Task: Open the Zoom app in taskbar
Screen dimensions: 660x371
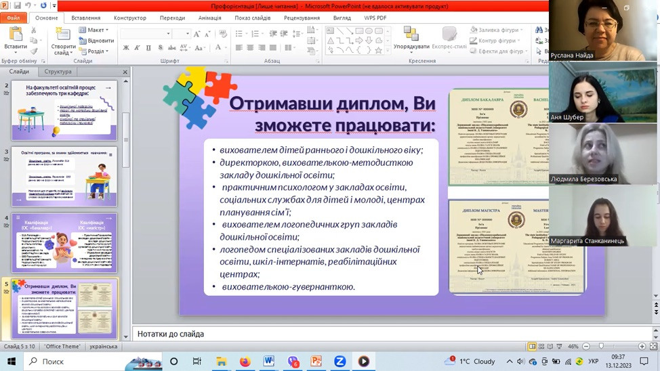Action: 339,362
